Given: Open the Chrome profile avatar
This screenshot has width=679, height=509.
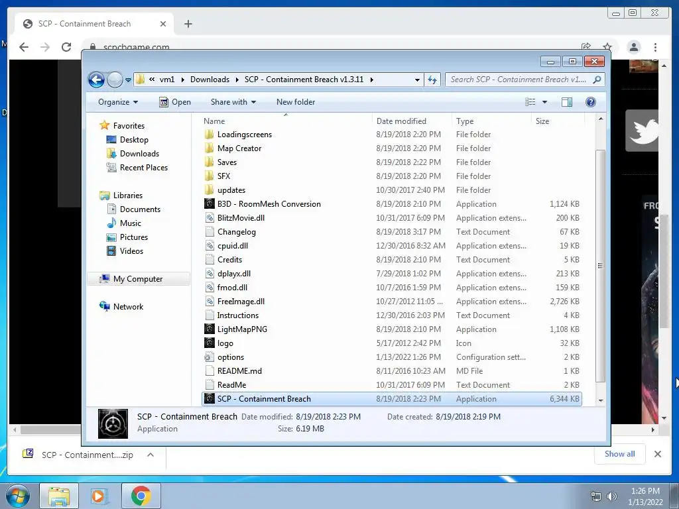Looking at the screenshot, I should tap(633, 47).
